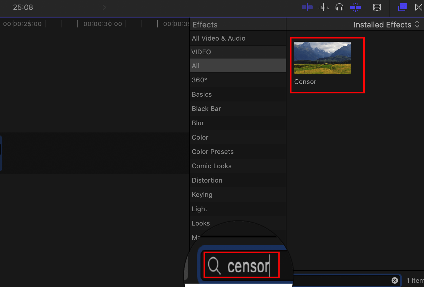Select the Color effects category
The width and height of the screenshot is (424, 287).
click(x=238, y=137)
